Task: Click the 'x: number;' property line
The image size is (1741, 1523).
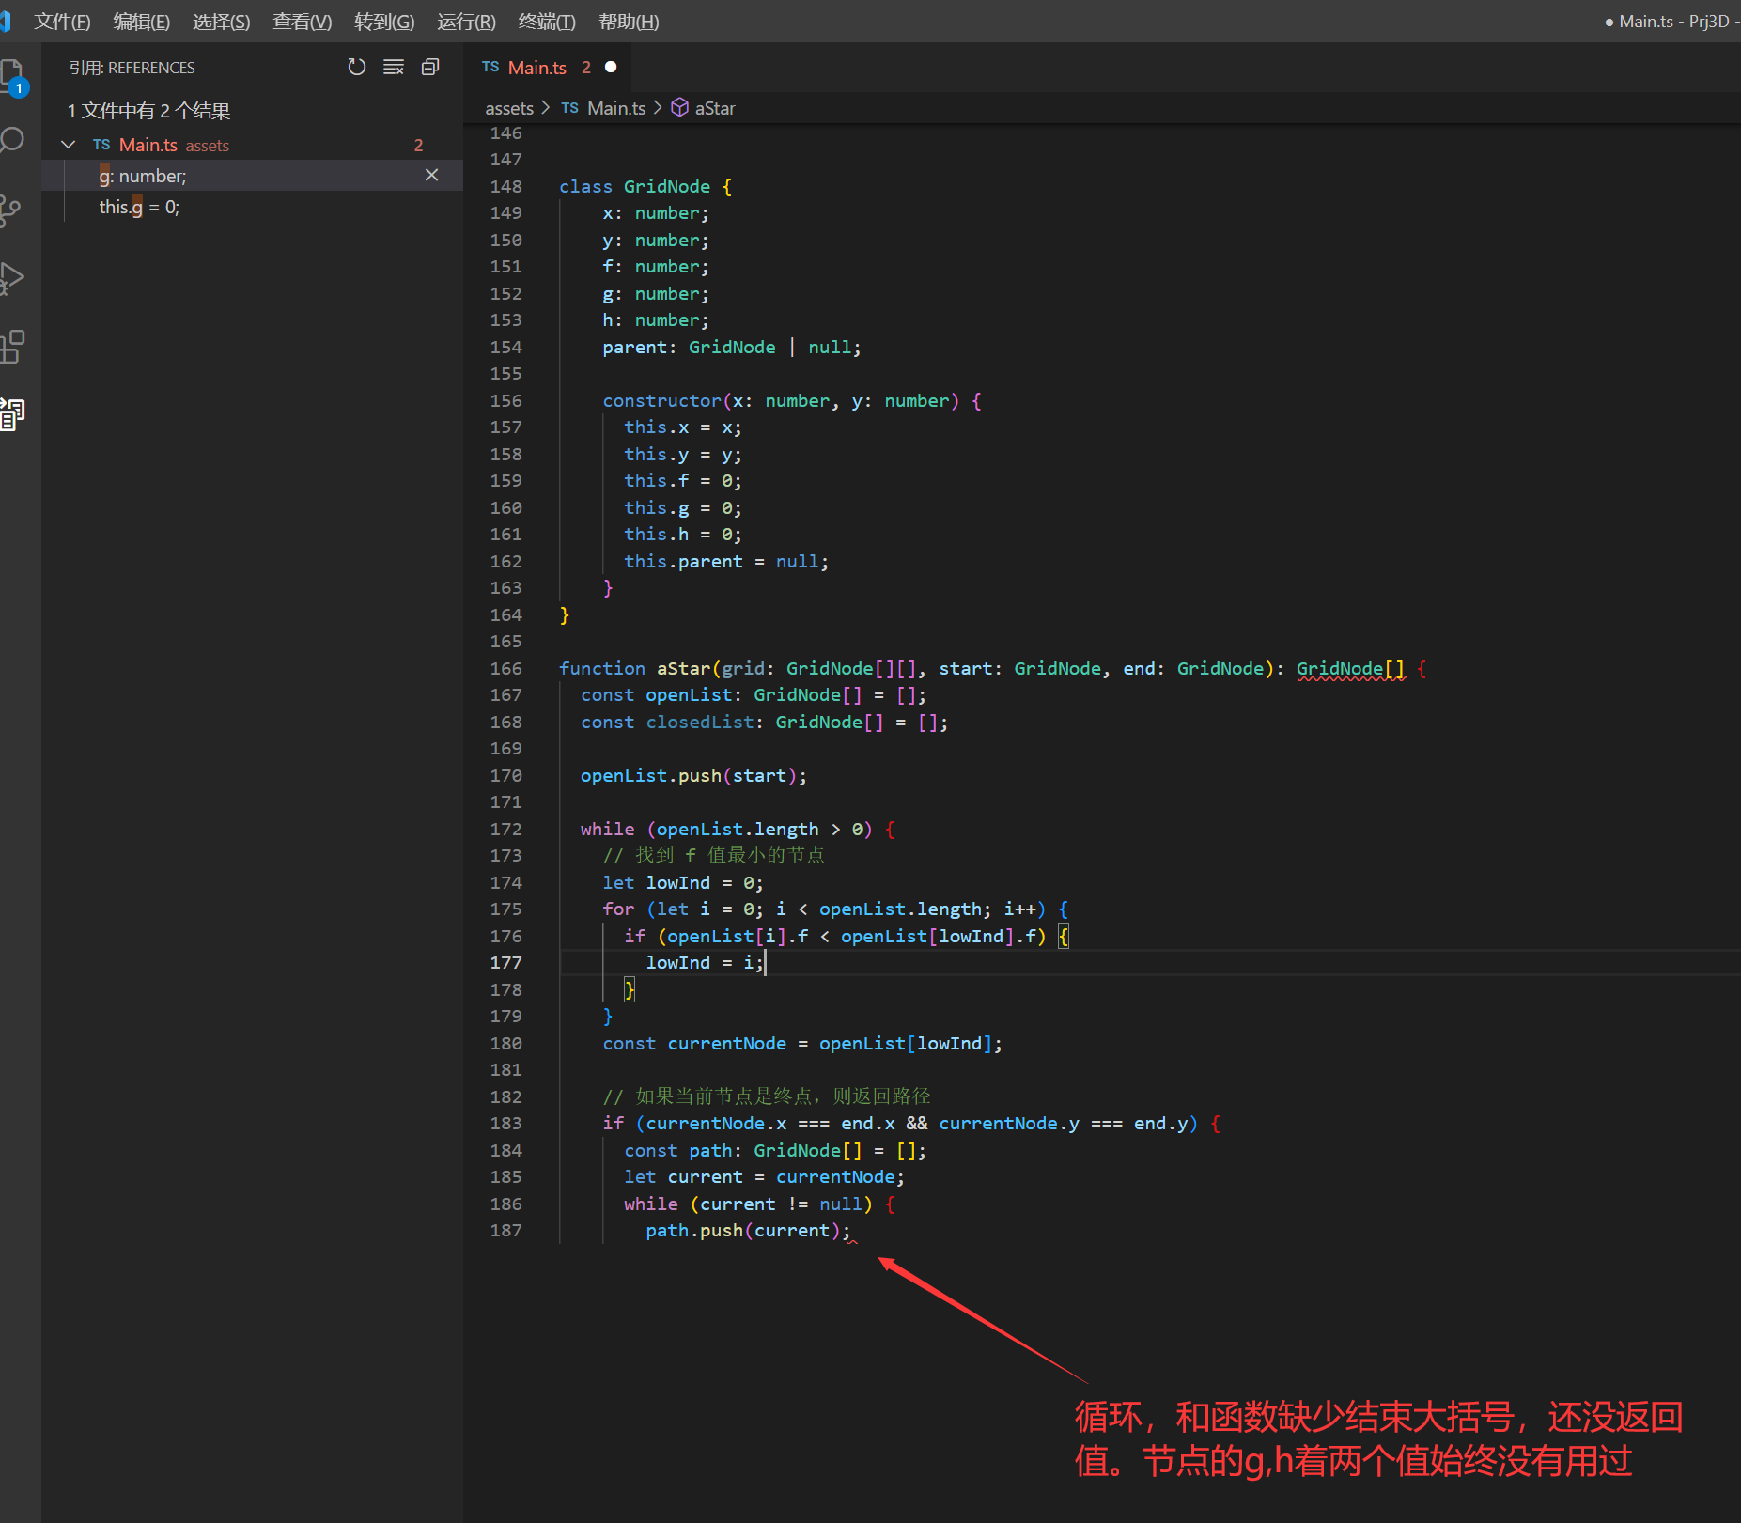Action: [656, 213]
